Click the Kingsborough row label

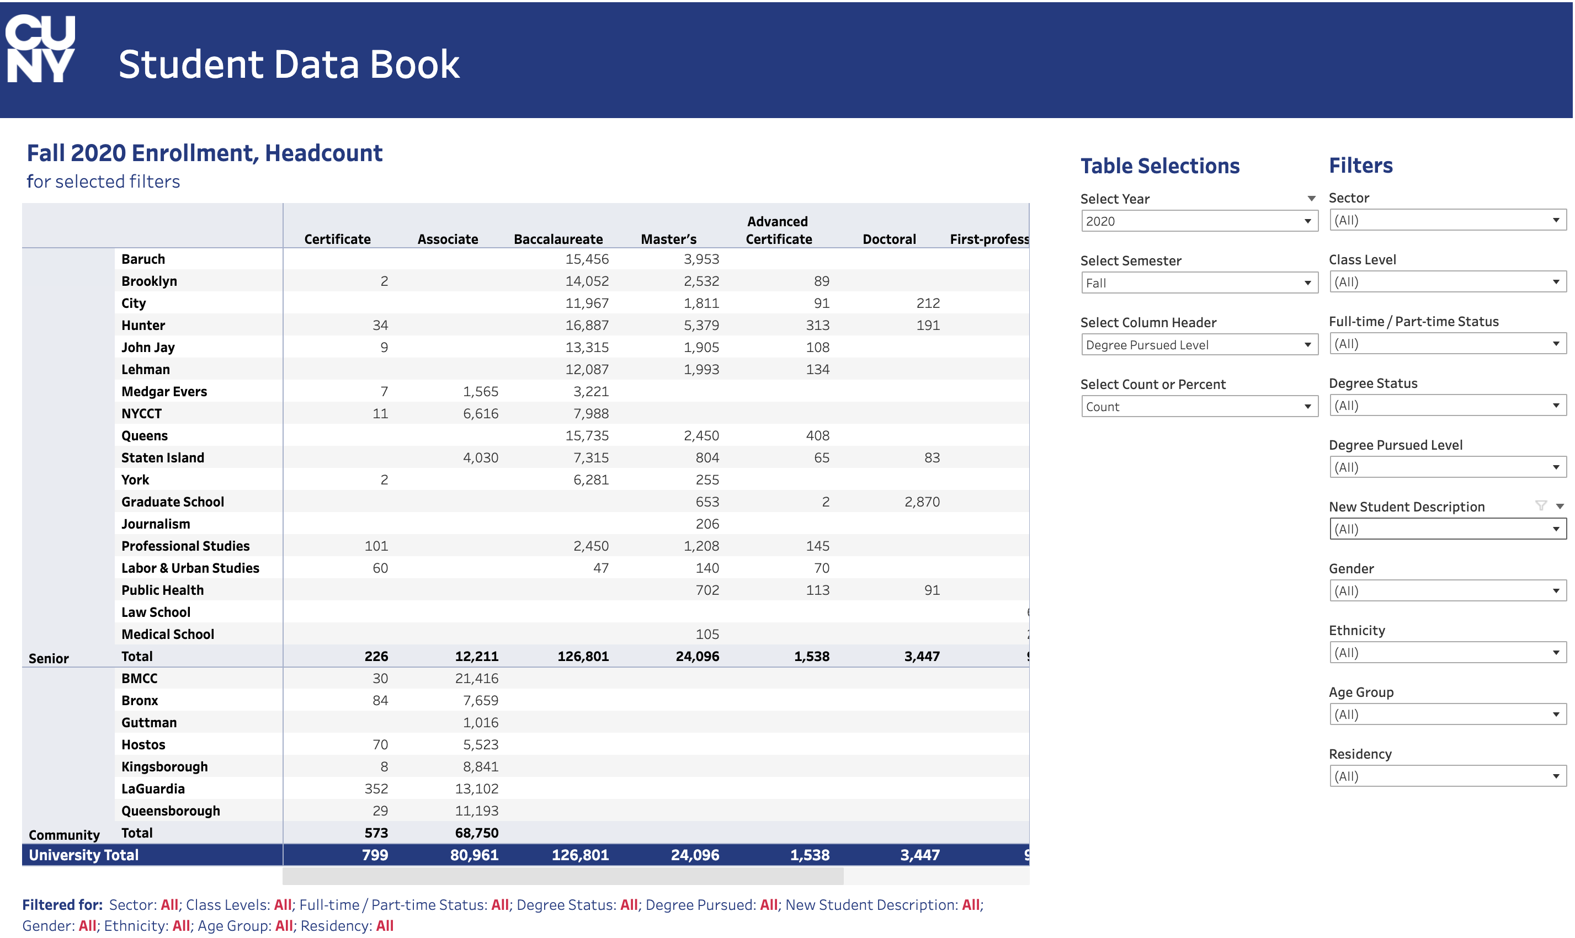(x=164, y=768)
